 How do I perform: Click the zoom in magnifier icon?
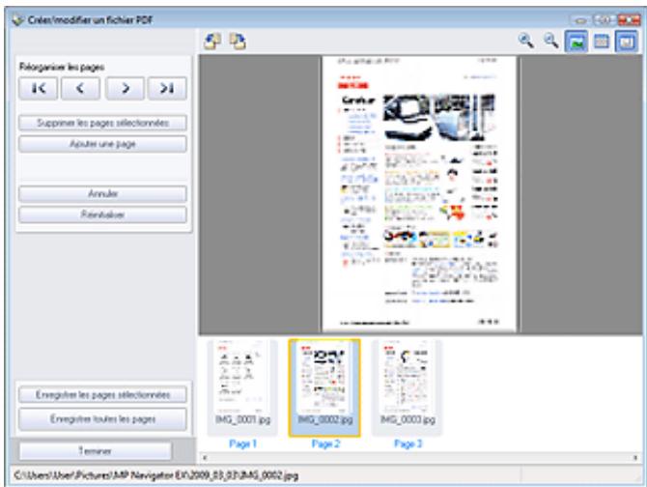(526, 41)
